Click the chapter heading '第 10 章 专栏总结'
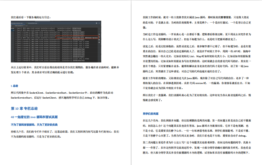This screenshot has height=165, width=262. pos(24,109)
